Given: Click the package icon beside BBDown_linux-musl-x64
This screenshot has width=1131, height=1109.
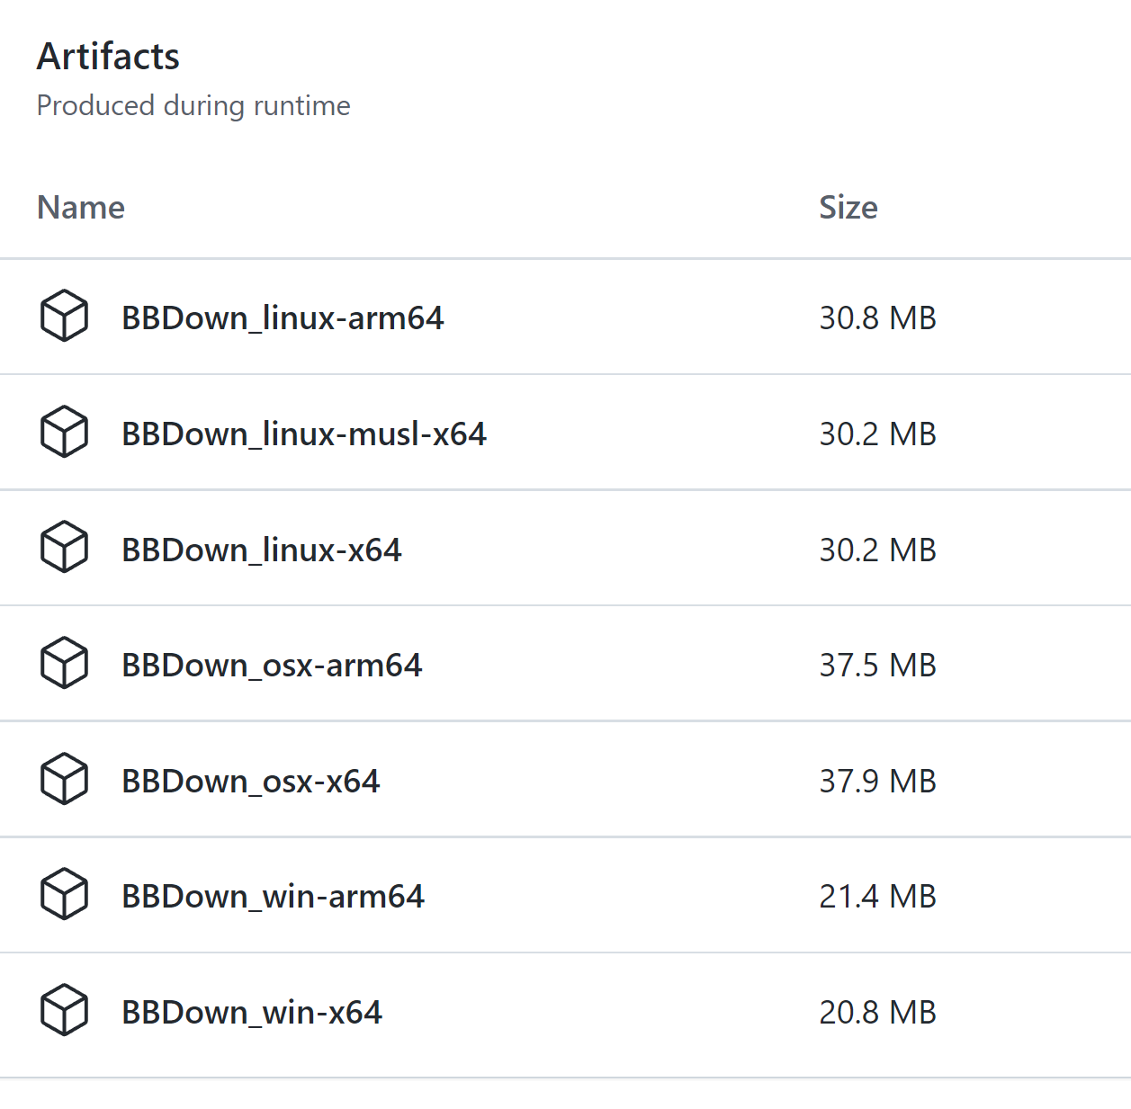Looking at the screenshot, I should click(x=64, y=432).
